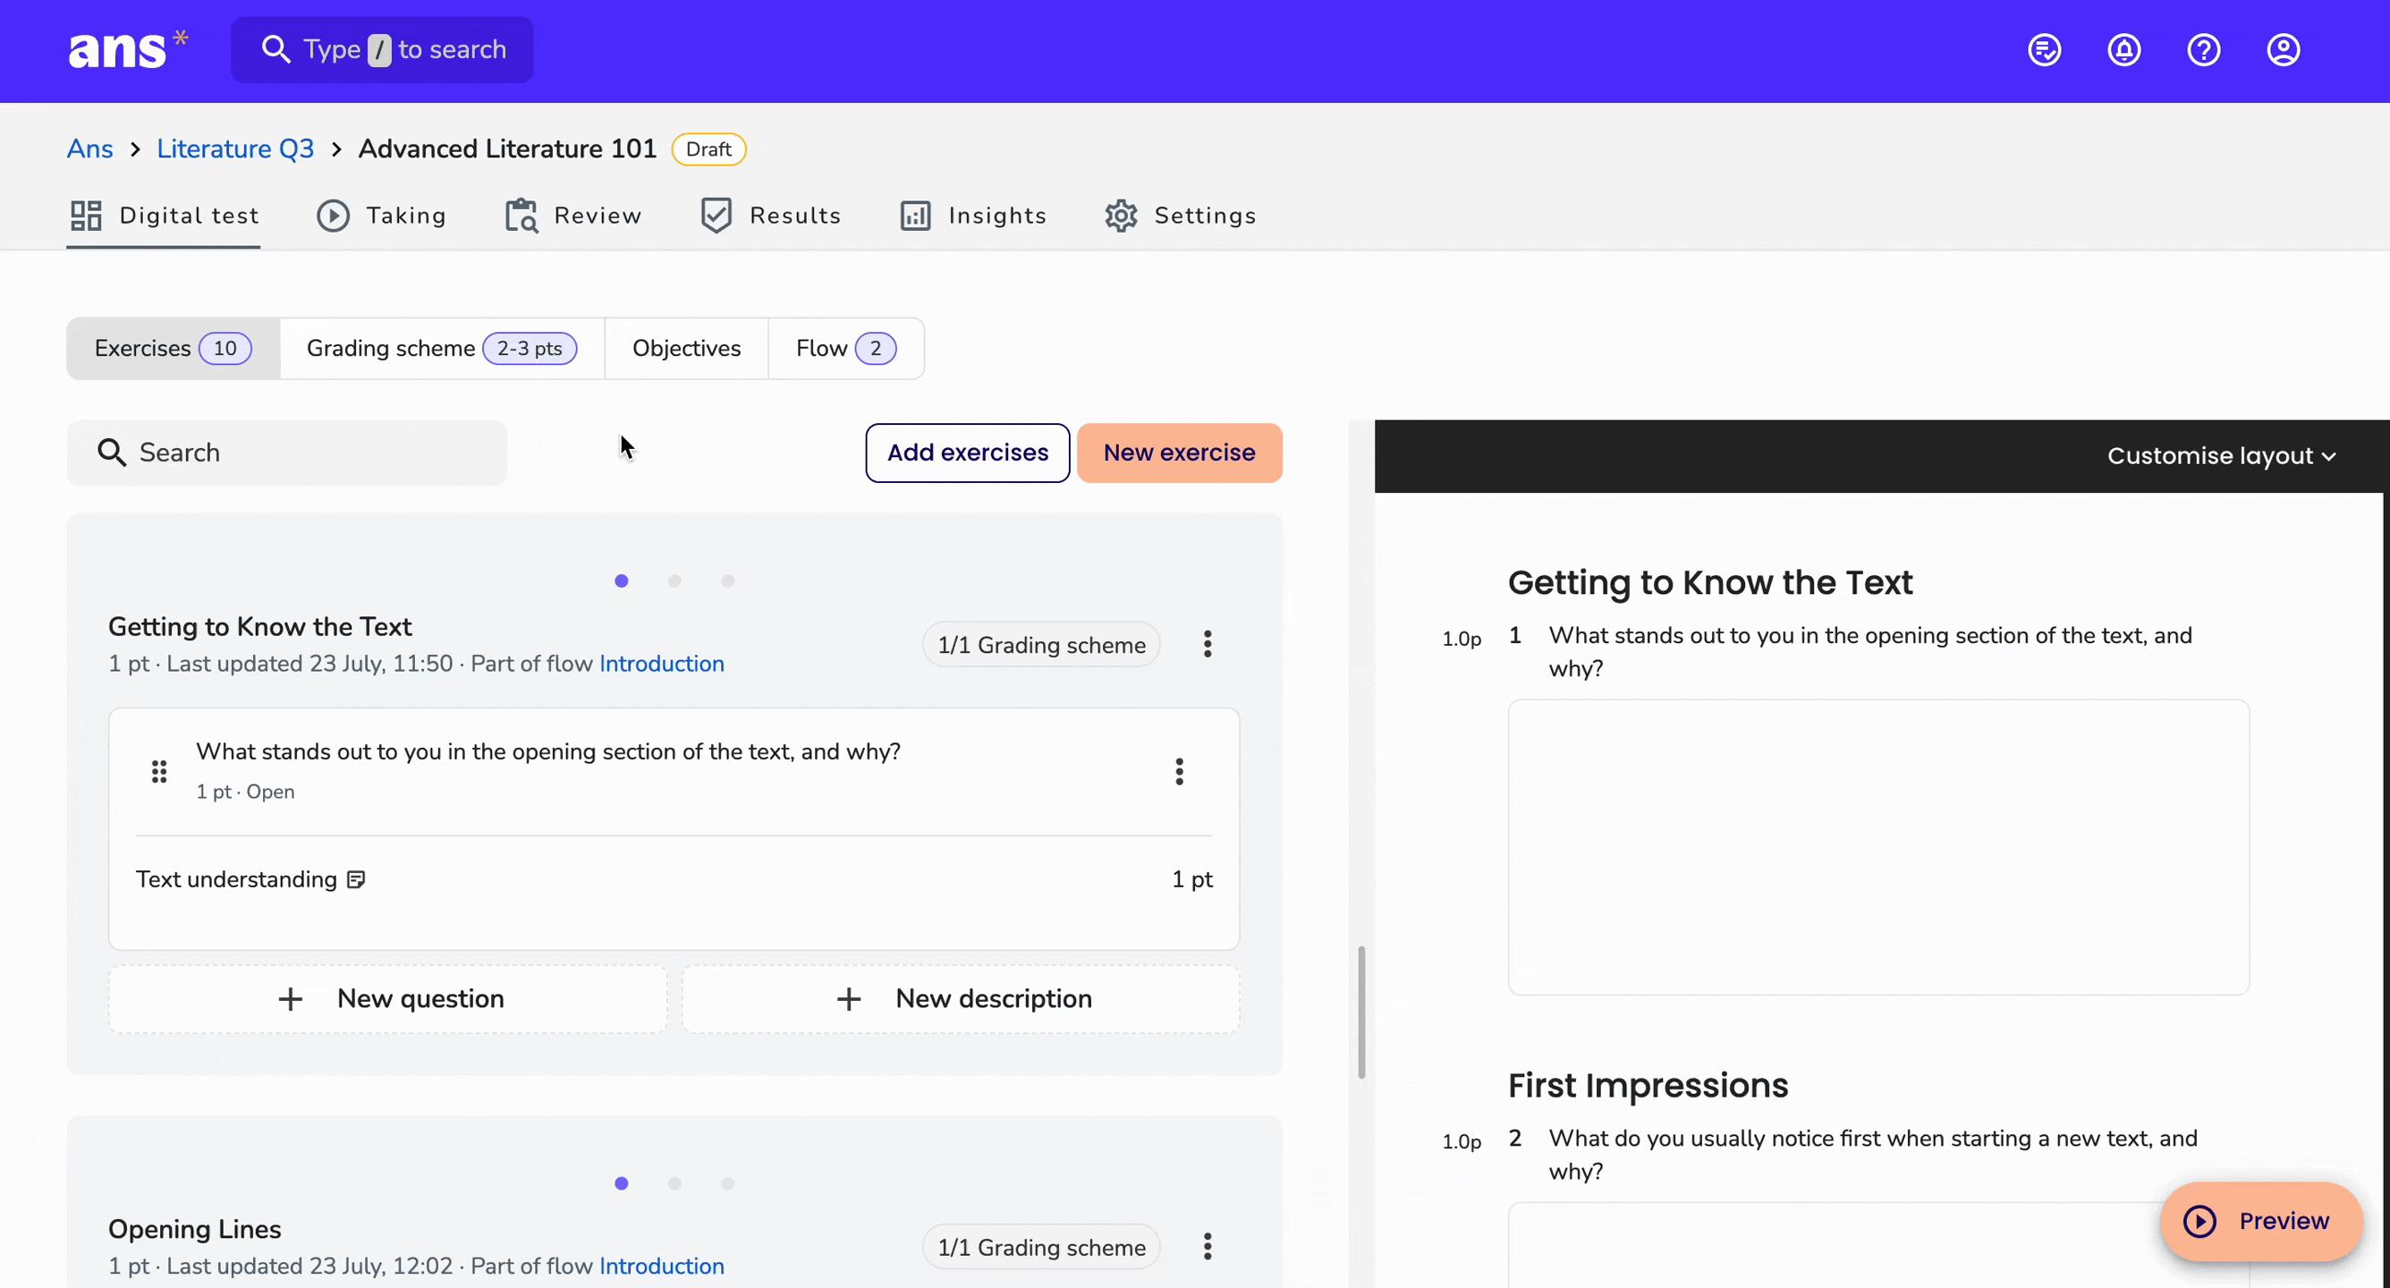The height and width of the screenshot is (1288, 2390).
Task: Switch to the Results tab
Action: tap(770, 216)
